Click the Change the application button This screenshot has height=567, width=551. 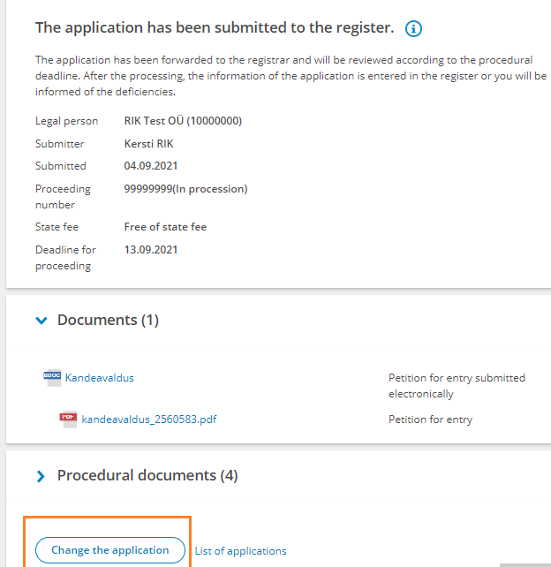110,550
